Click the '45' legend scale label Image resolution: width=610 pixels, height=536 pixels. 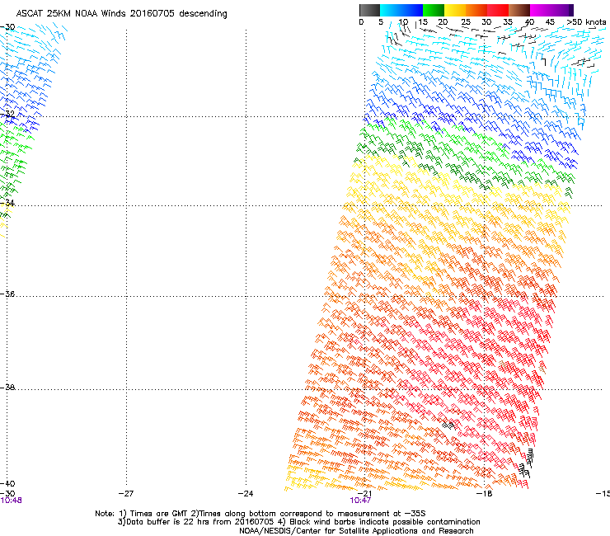(550, 22)
